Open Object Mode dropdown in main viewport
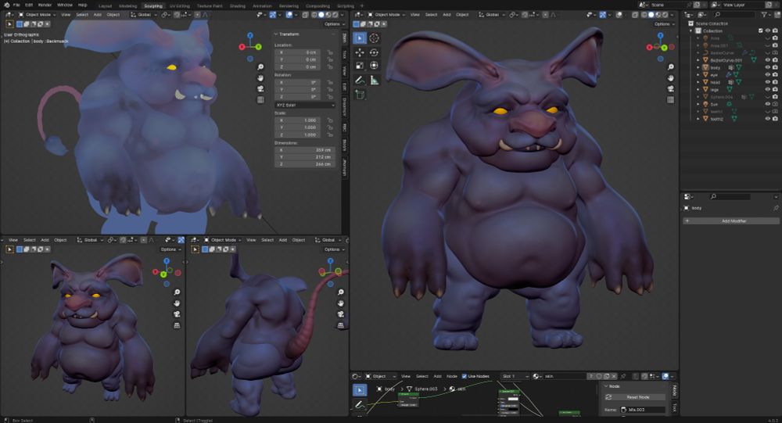Viewport: 782px width, 423px height. click(x=386, y=15)
